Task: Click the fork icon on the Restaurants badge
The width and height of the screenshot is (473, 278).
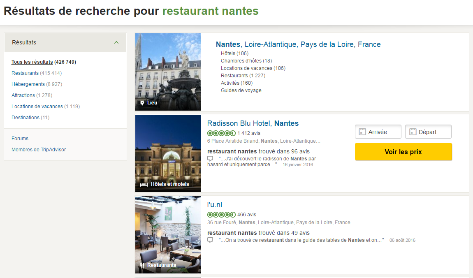Action: [142, 265]
